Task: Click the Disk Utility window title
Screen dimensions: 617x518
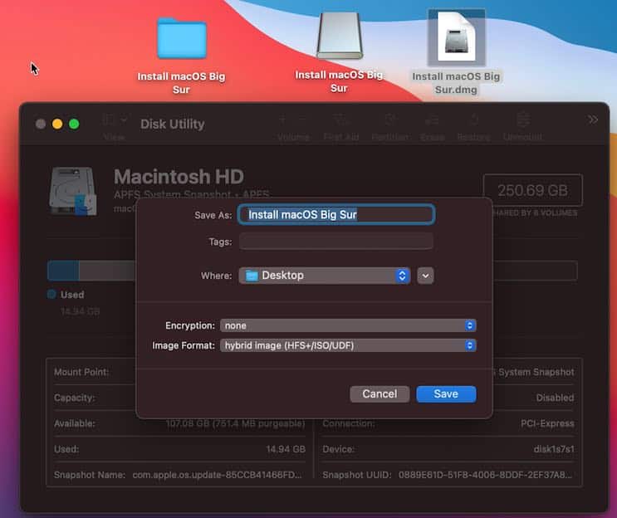Action: point(173,125)
